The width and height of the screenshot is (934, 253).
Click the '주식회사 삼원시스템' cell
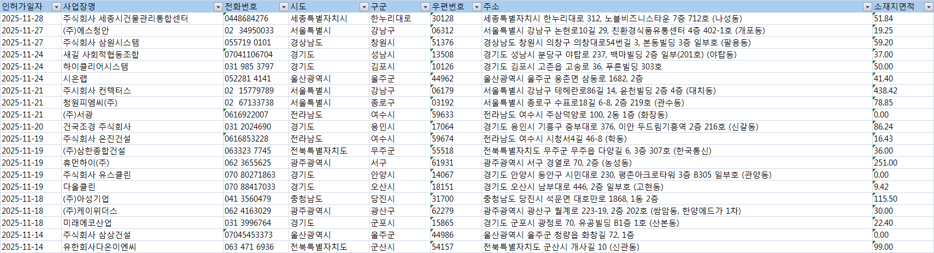142,43
